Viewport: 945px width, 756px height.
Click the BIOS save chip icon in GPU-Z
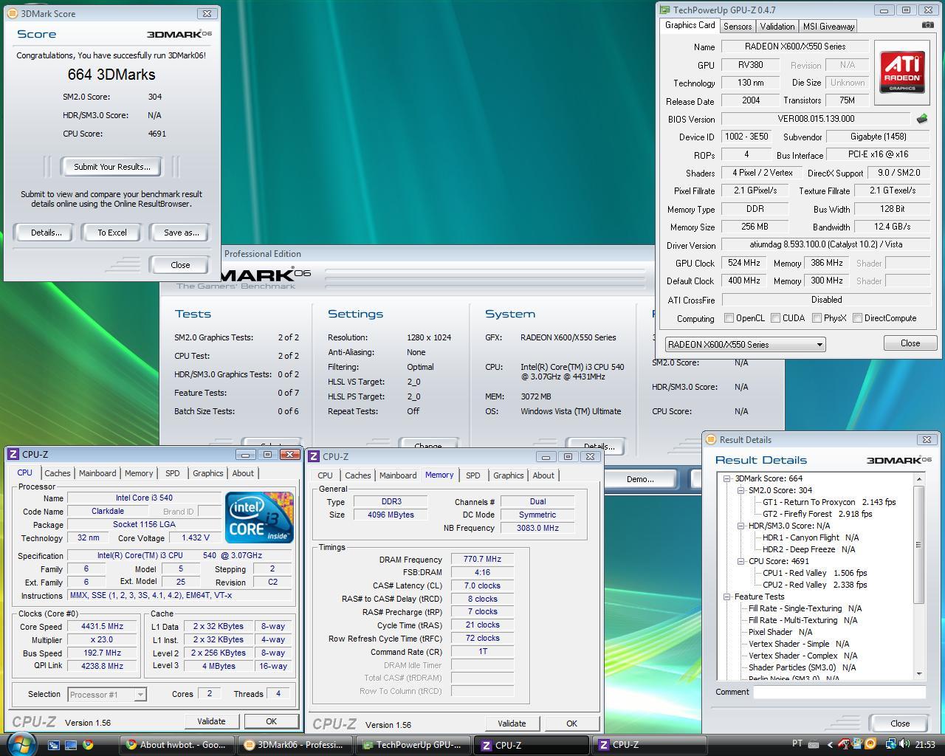click(922, 118)
